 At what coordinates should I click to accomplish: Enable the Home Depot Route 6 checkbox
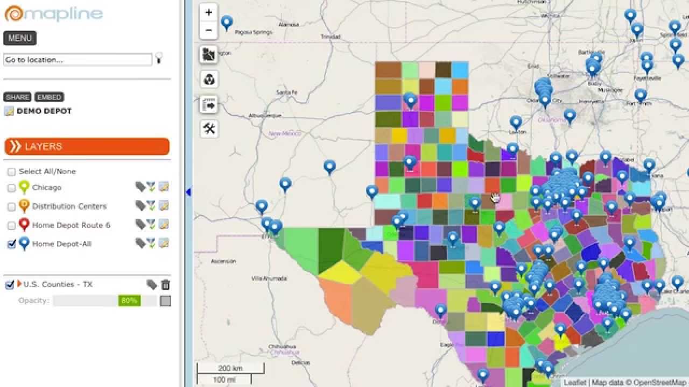[11, 226]
